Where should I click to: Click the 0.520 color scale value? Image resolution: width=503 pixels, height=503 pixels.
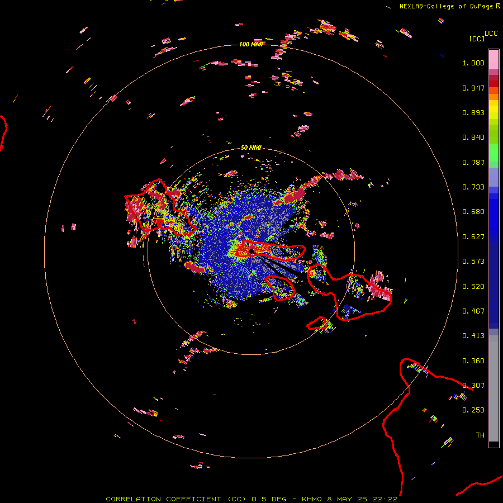point(473,287)
